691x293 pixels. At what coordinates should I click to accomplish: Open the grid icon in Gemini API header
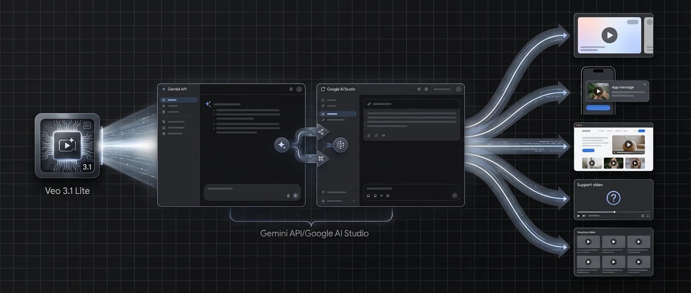click(x=291, y=89)
